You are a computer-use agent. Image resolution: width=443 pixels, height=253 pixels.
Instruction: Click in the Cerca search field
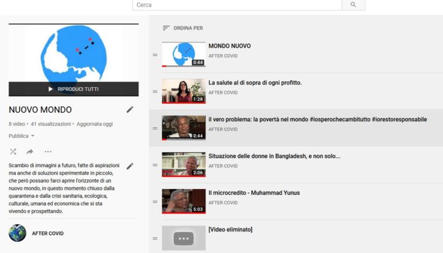(x=237, y=5)
